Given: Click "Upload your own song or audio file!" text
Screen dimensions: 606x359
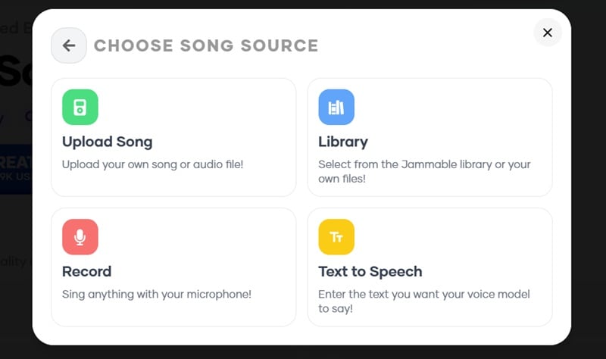Looking at the screenshot, I should (152, 164).
